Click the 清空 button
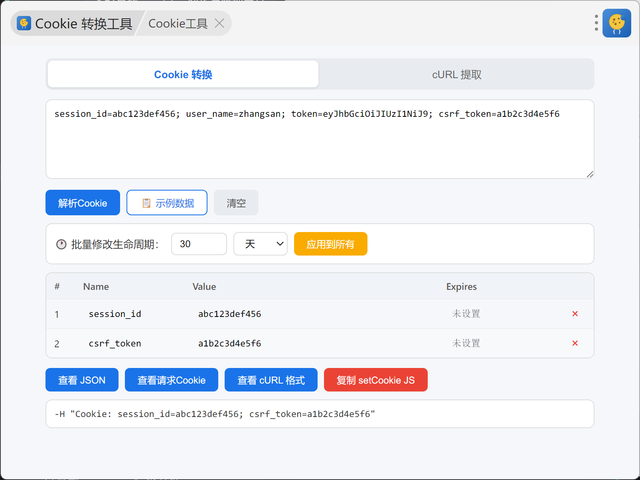This screenshot has width=640, height=480. click(236, 203)
